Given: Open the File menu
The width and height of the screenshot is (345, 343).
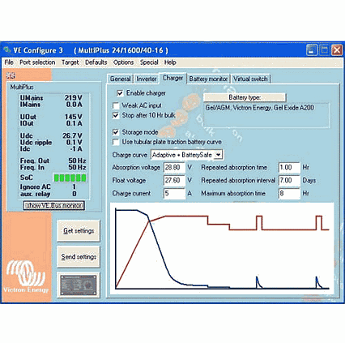Looking at the screenshot, I should [x=9, y=62].
